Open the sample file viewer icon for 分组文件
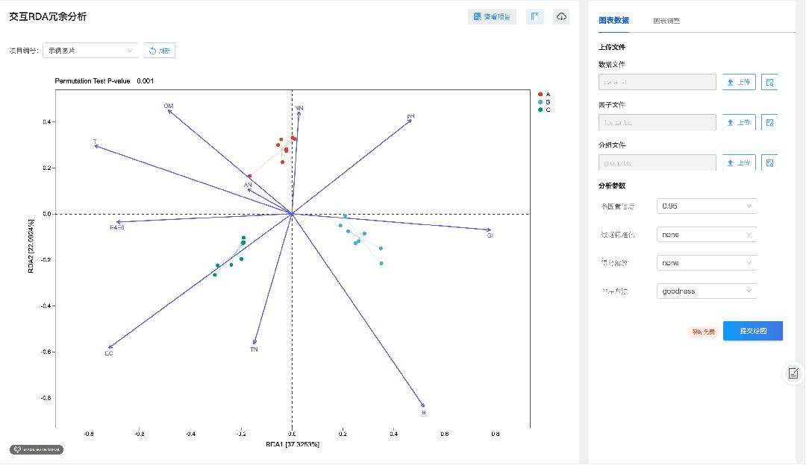This screenshot has height=465, width=806. pos(769,162)
